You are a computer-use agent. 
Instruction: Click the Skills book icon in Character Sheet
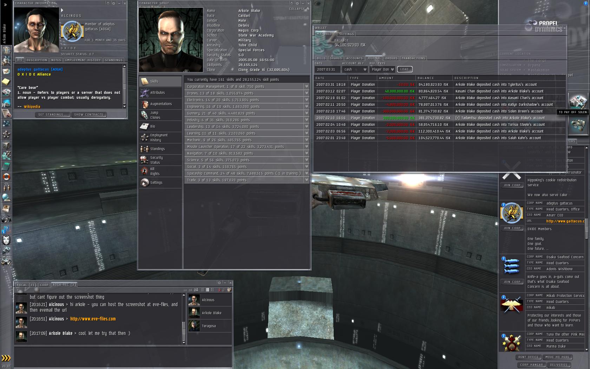[x=145, y=81]
